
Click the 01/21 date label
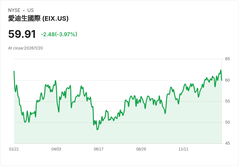[14, 149]
